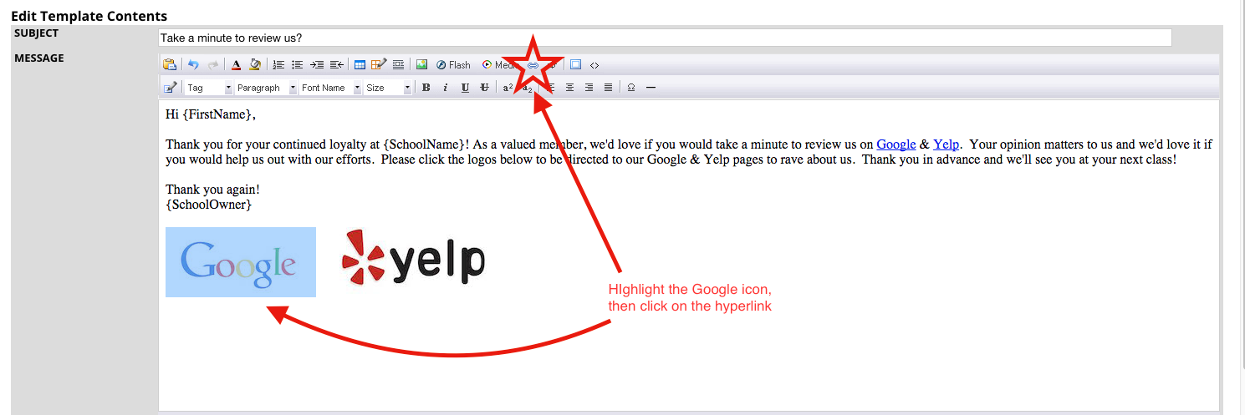Screen dimensions: 1245x415
Task: Toggle subscript formatting
Action: (x=528, y=87)
